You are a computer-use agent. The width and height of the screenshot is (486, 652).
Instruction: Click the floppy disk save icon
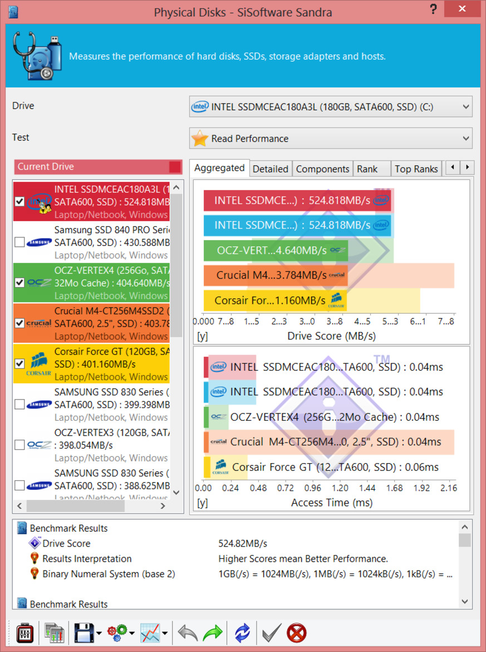tap(84, 633)
